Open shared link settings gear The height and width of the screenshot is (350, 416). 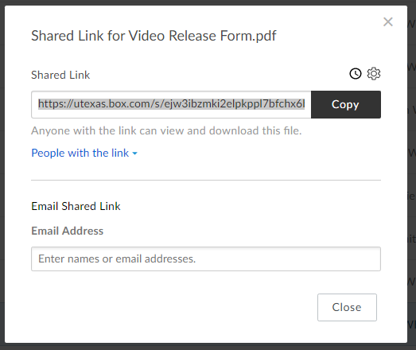(x=374, y=74)
